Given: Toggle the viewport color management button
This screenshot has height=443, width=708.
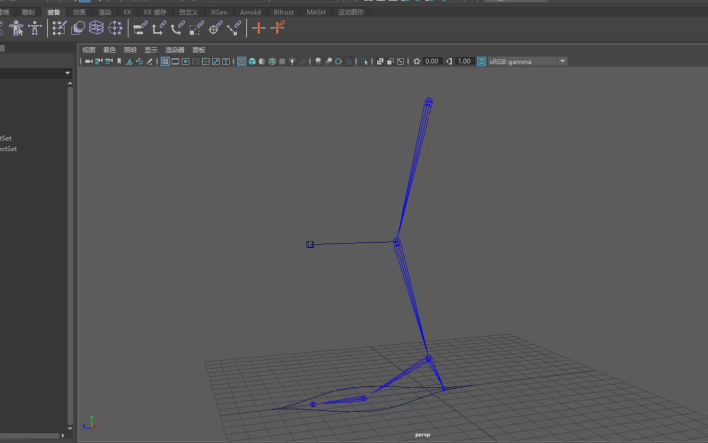Looking at the screenshot, I should 481,62.
